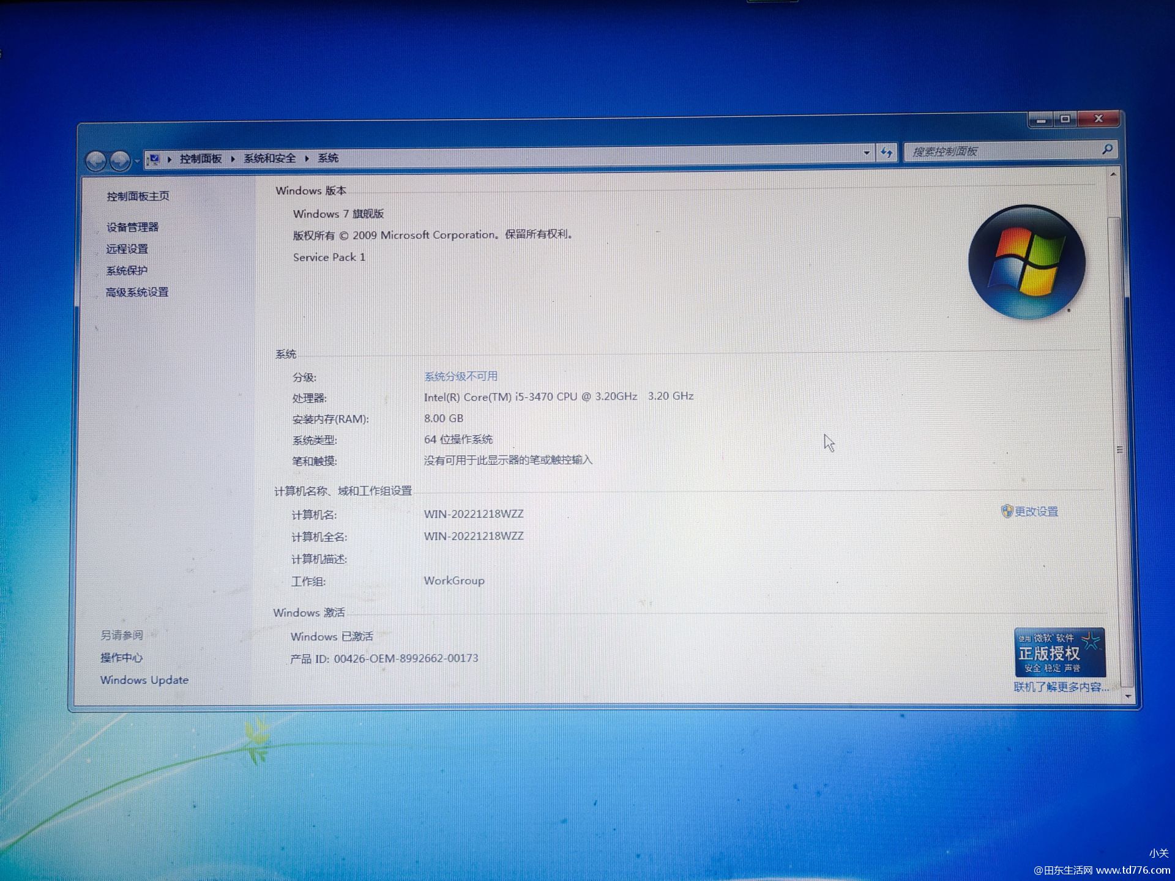
Task: Click the Service Pack 1 text
Action: click(329, 257)
